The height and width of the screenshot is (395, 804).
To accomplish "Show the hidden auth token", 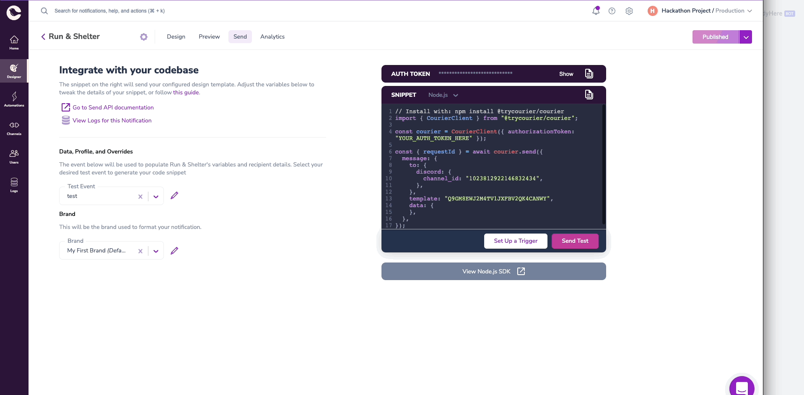I will click(566, 74).
